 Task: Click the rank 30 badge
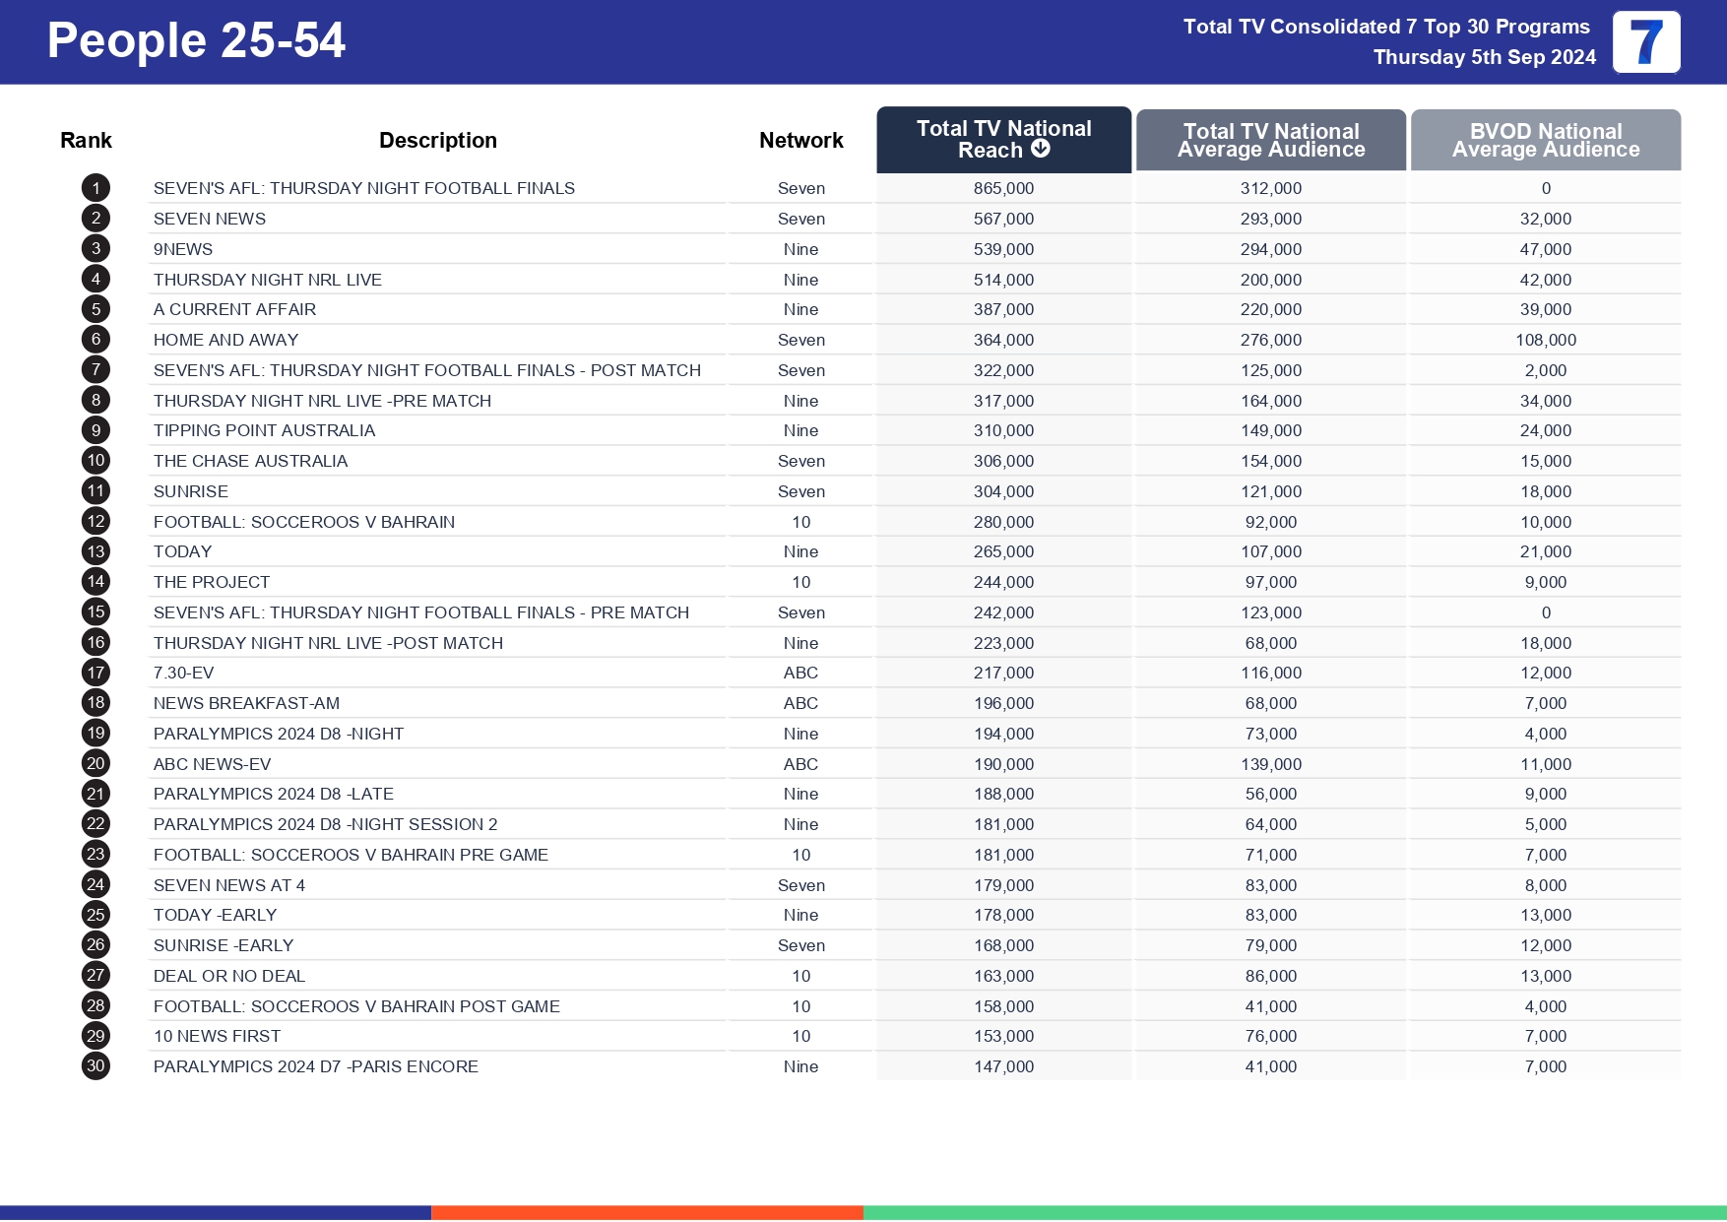pos(95,1066)
